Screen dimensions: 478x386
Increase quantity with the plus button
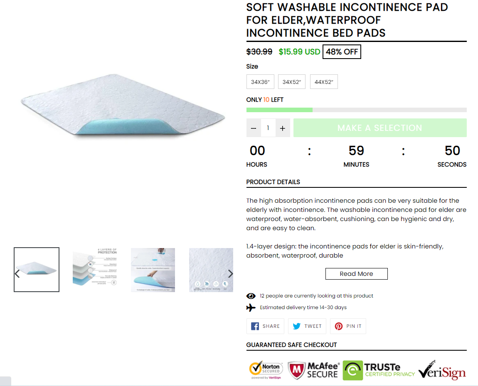click(x=283, y=128)
